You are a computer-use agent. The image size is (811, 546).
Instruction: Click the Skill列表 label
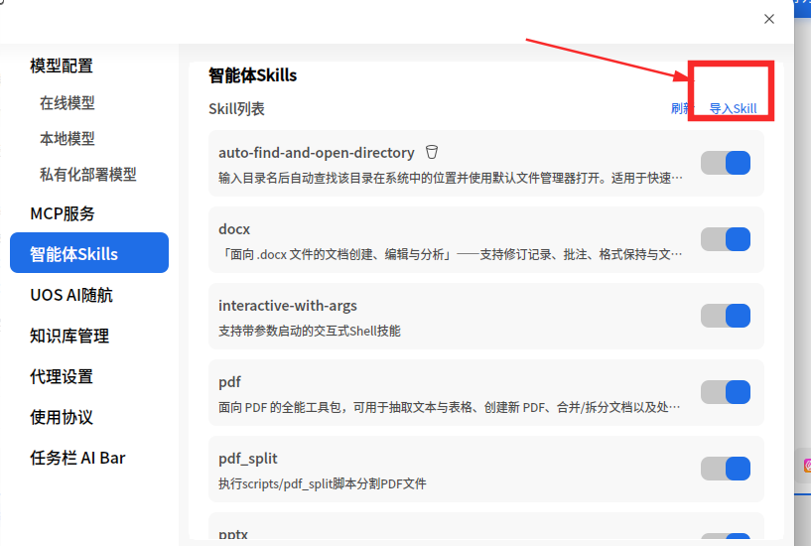pos(236,109)
